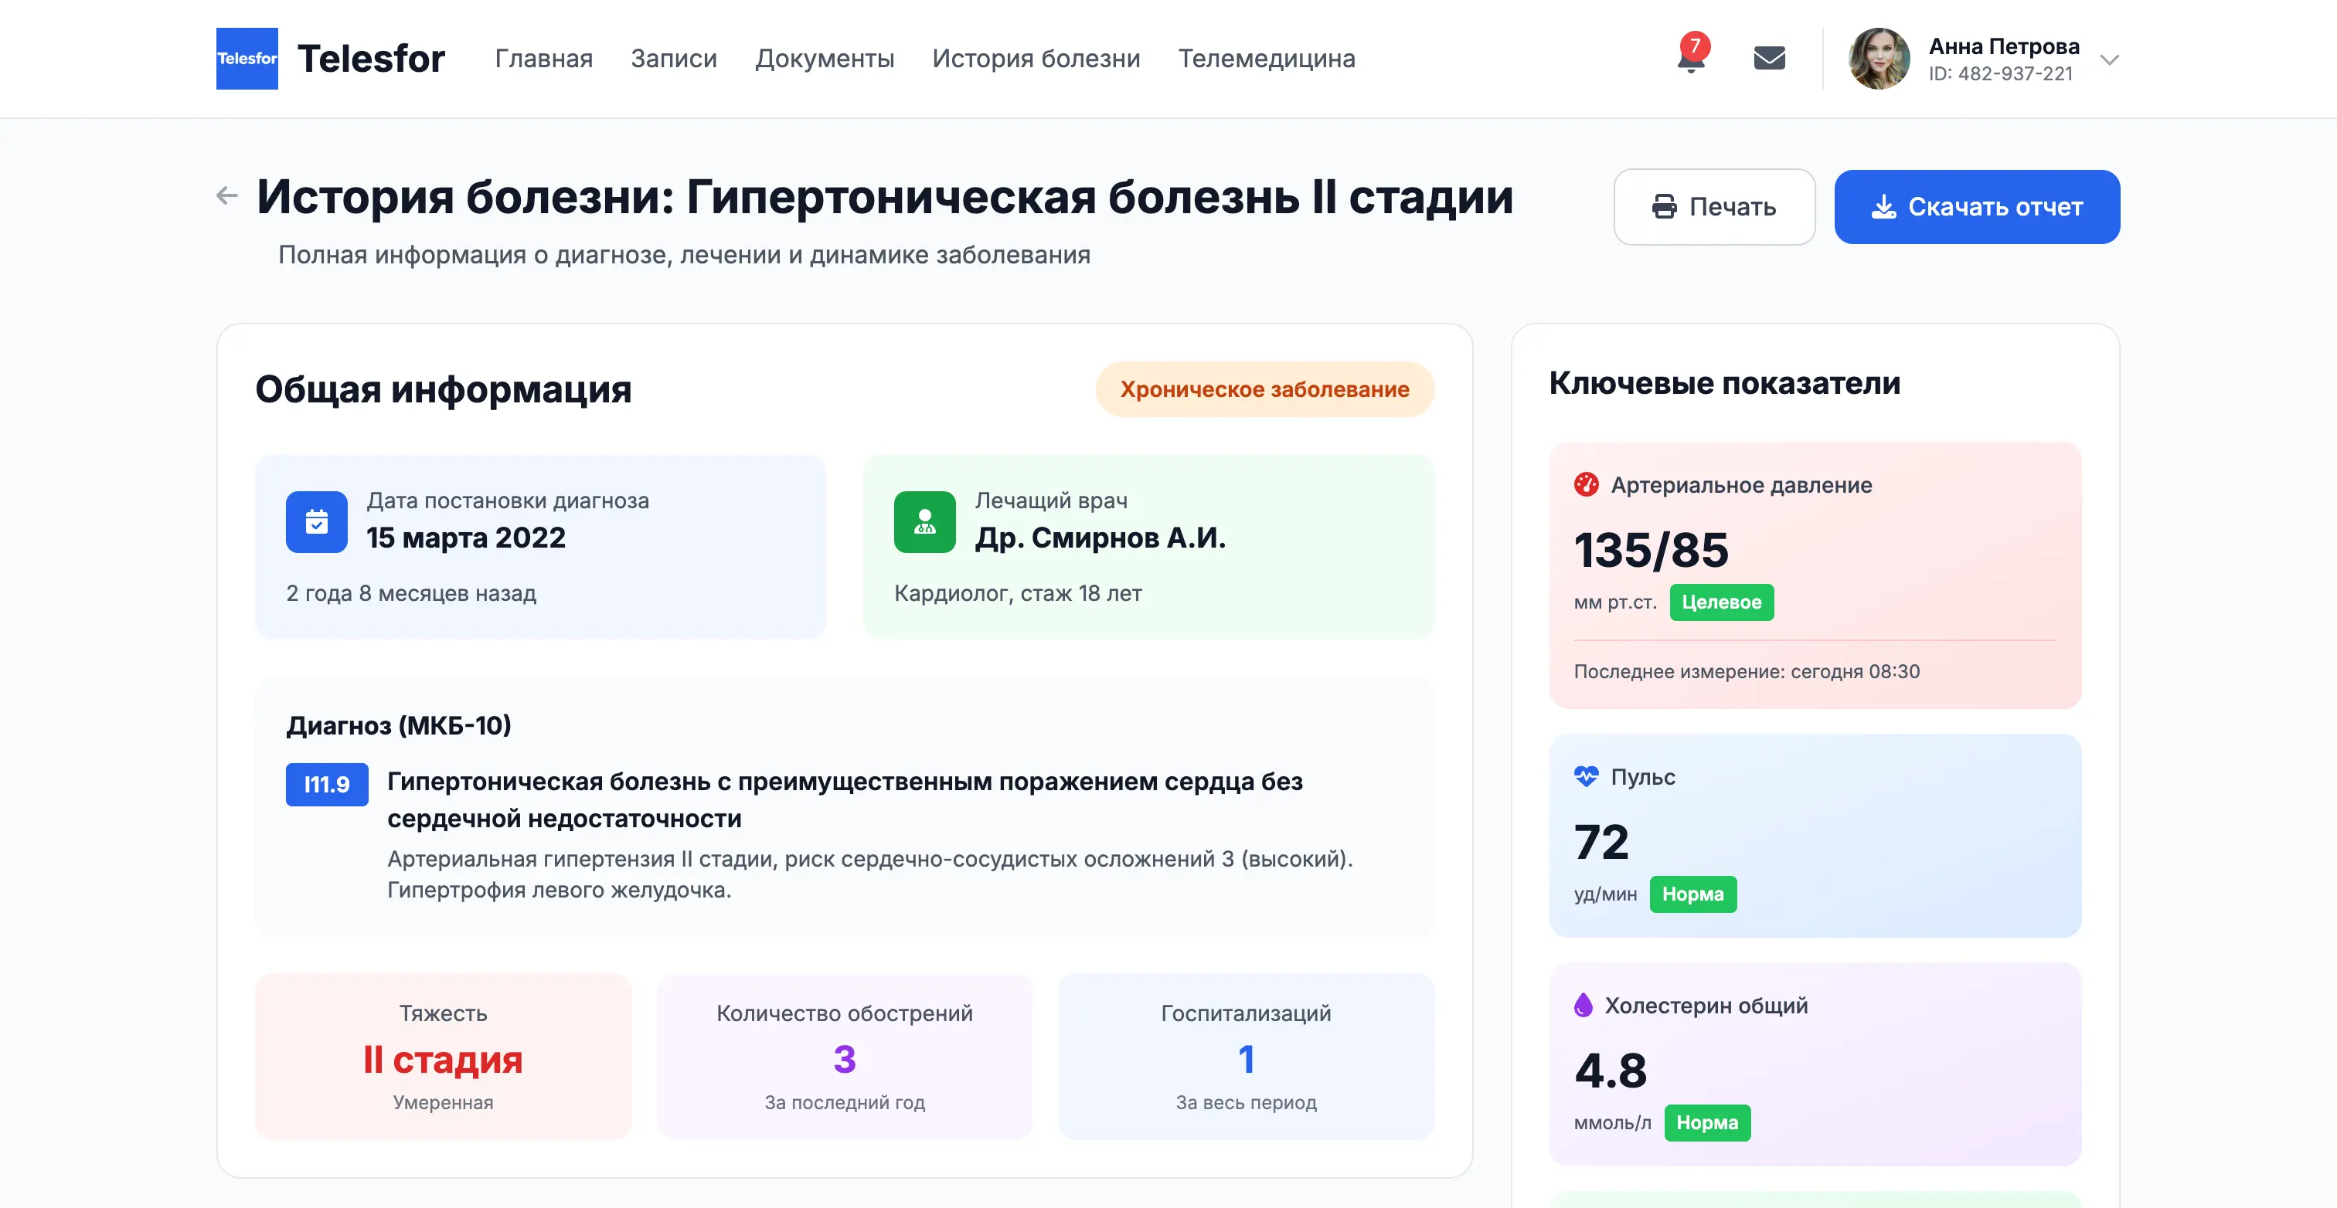Go to the Записи menu item
Viewport: 2337px width, 1208px height.
pos(674,59)
